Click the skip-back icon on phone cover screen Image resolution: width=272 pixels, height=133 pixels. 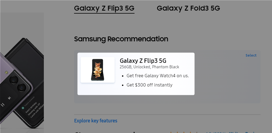pyautogui.click(x=10, y=98)
